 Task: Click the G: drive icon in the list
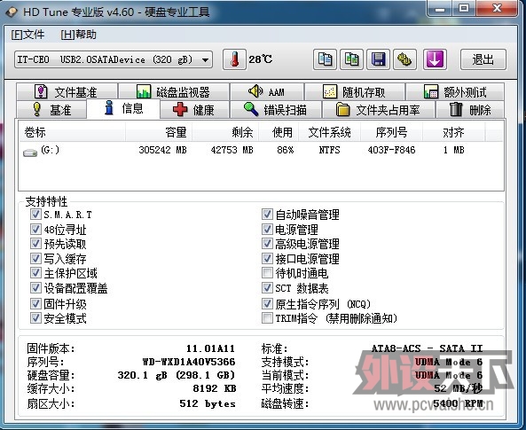click(x=30, y=153)
